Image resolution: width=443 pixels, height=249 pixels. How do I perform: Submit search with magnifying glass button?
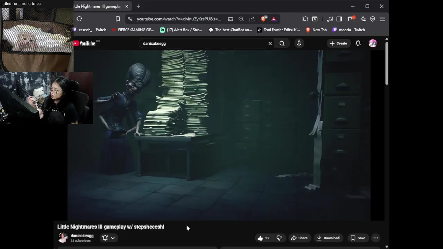click(282, 43)
